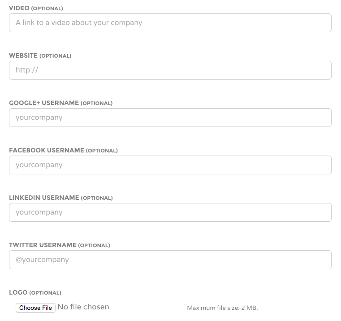Screen dimensions: 341x321
Task: Click the VIDEO field label
Action: (x=19, y=8)
